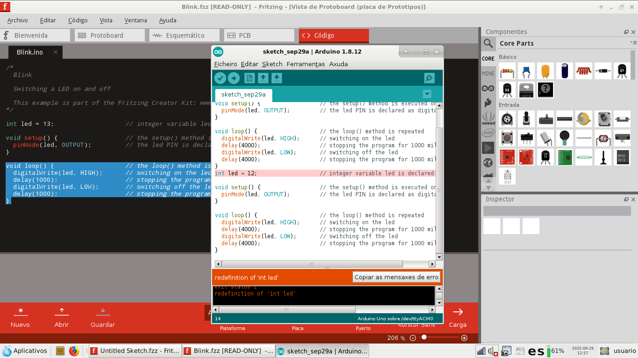This screenshot has height=358, width=638.
Task: Click the Arduino New sketch icon
Action: 249,78
